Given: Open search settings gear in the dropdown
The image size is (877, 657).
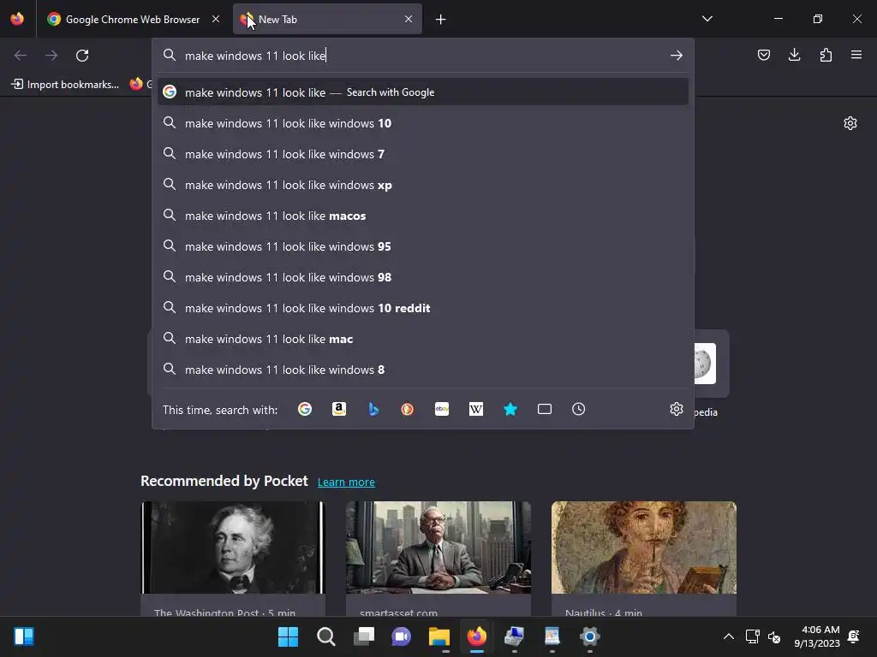Looking at the screenshot, I should tap(677, 409).
